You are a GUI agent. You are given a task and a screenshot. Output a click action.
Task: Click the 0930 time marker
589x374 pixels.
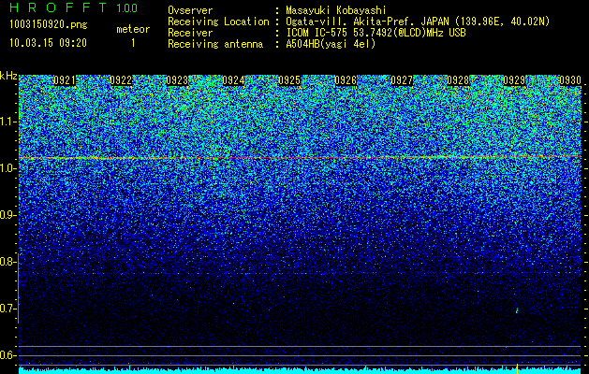570,80
